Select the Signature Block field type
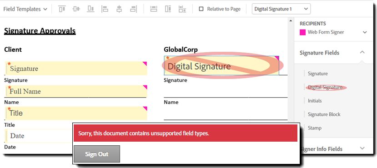Image resolution: width=377 pixels, height=168 pixels. click(324, 114)
